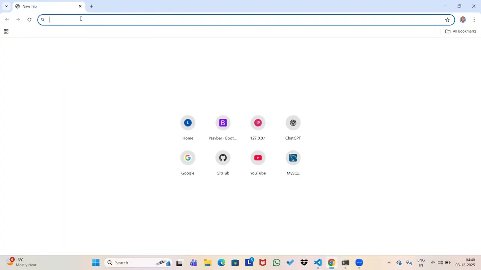Open Microsoft Teams from taskbar
The width and height of the screenshot is (481, 270).
point(194,263)
